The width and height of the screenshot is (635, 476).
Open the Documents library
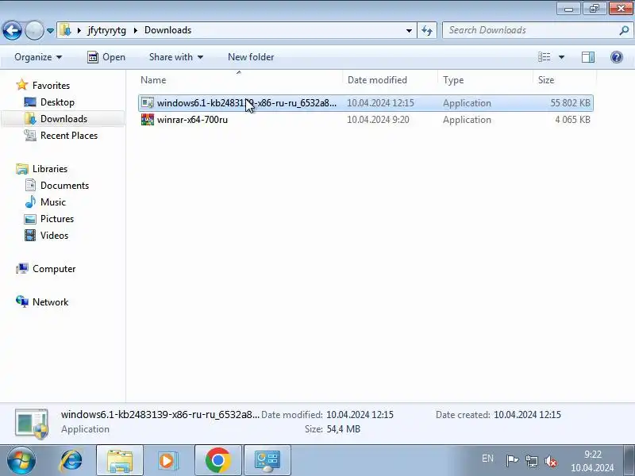(x=64, y=186)
